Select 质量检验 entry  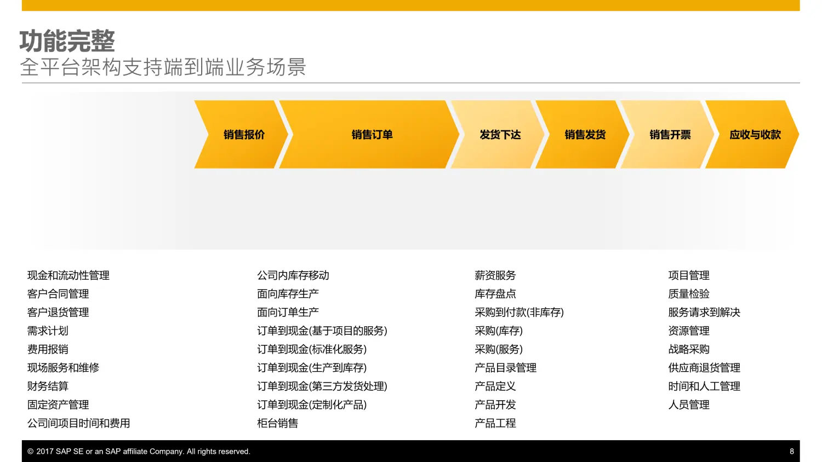pyautogui.click(x=689, y=294)
